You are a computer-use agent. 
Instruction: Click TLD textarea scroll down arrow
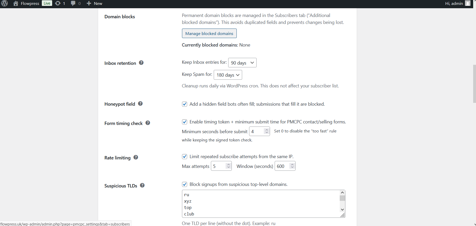(x=343, y=210)
